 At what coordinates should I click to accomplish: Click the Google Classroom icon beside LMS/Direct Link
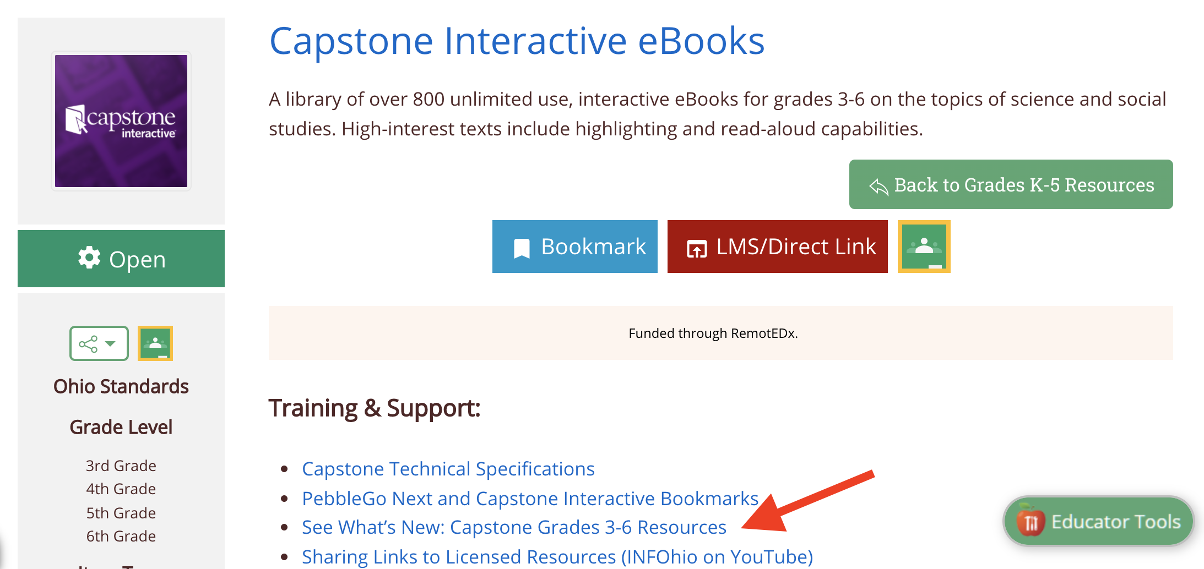point(924,247)
